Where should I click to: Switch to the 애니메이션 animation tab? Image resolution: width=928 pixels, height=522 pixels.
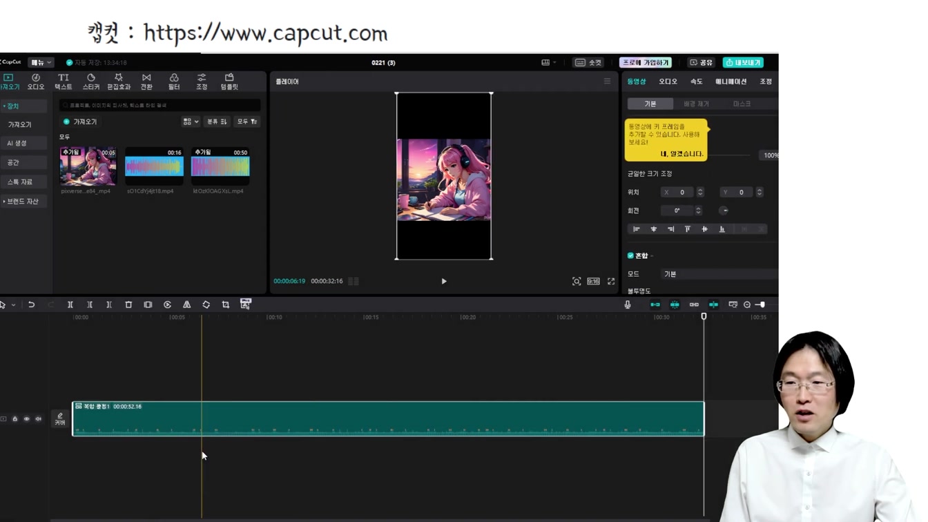coord(731,81)
